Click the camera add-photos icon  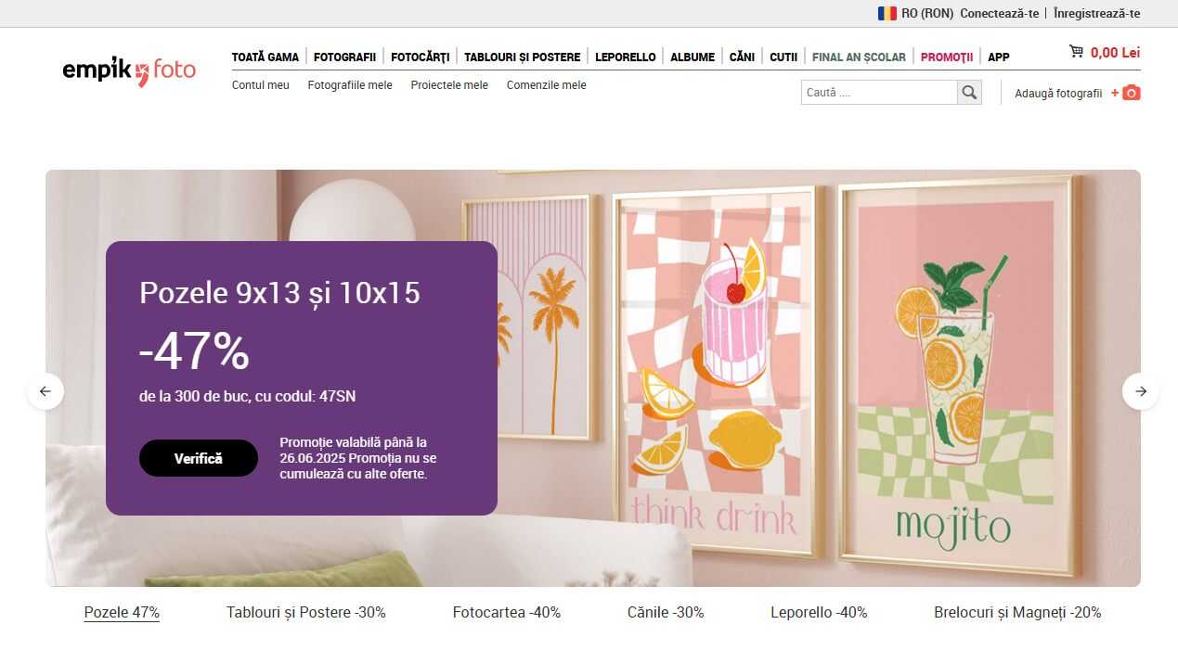tap(1131, 93)
